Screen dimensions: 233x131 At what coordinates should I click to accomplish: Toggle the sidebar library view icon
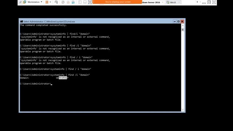(x=80, y=2)
